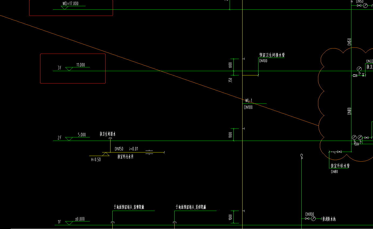Select the red rectangle around WD=17.000

click(x=71, y=8)
